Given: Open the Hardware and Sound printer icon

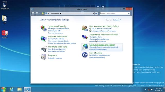Looking at the screenshot, I should tap(44, 49).
